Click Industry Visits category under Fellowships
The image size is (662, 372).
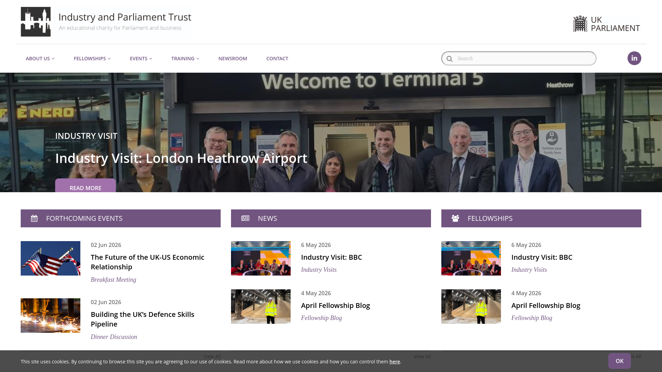tap(529, 270)
